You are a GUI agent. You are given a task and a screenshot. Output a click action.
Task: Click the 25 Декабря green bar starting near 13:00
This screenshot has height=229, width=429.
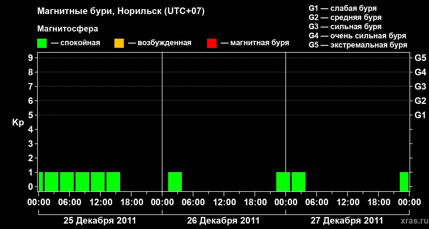pos(113,181)
